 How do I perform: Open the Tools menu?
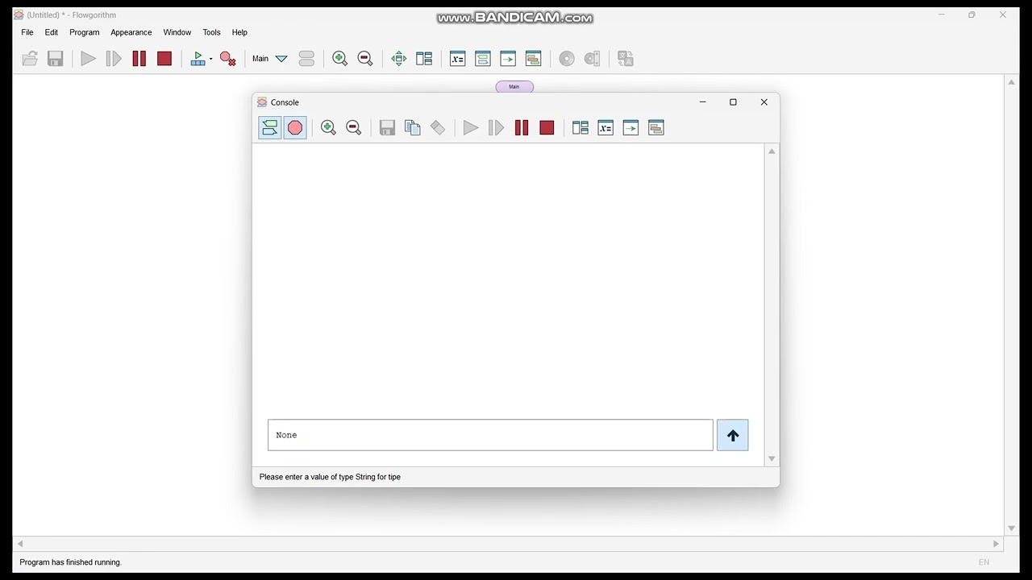point(212,32)
